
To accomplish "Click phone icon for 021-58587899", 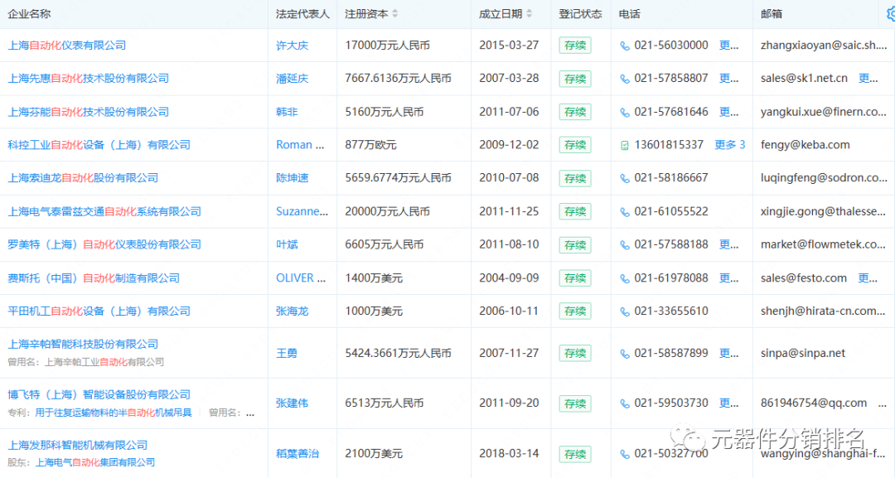I will point(625,354).
